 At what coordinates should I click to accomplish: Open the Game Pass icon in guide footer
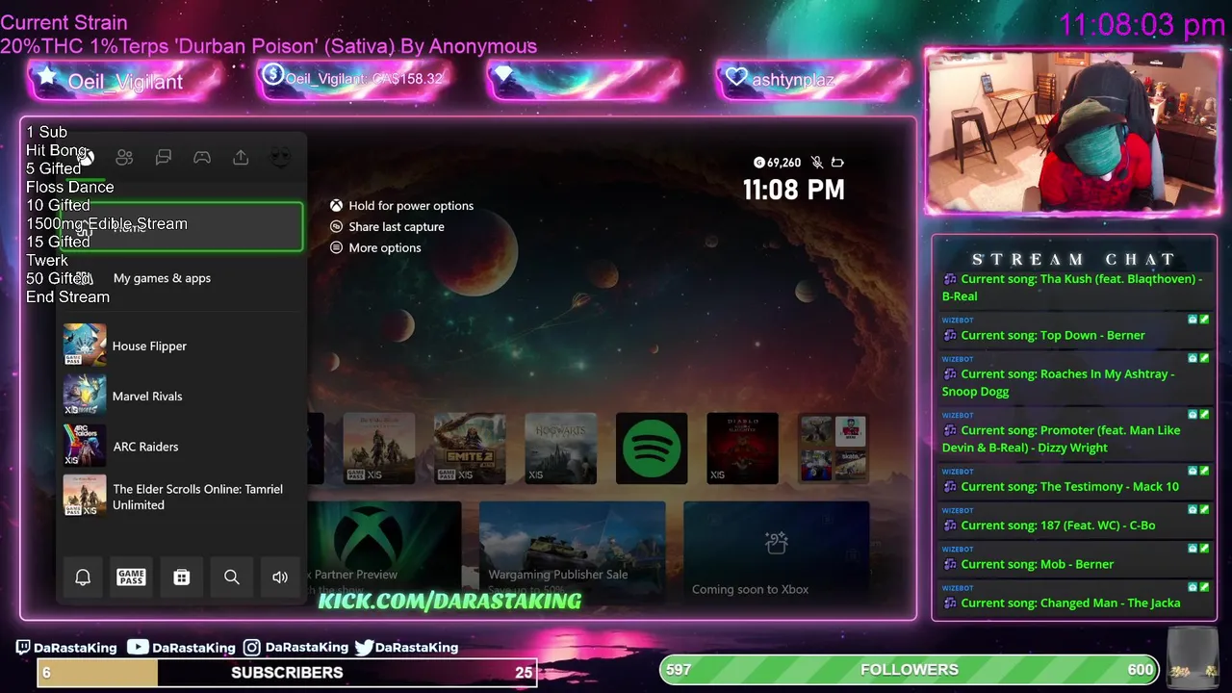click(x=131, y=577)
